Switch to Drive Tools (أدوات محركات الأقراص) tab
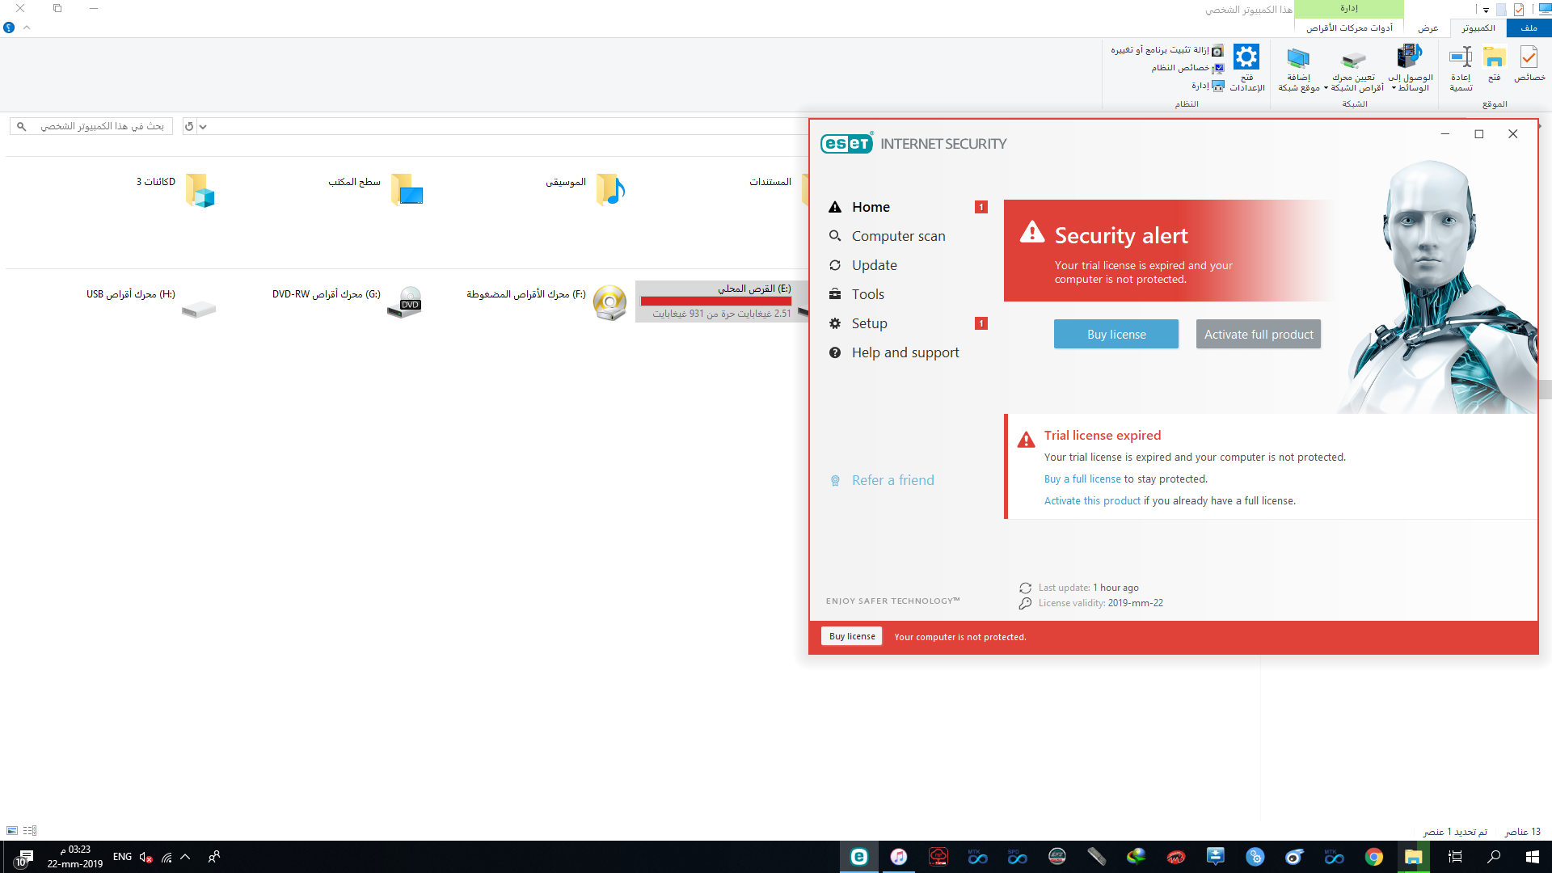 point(1349,27)
